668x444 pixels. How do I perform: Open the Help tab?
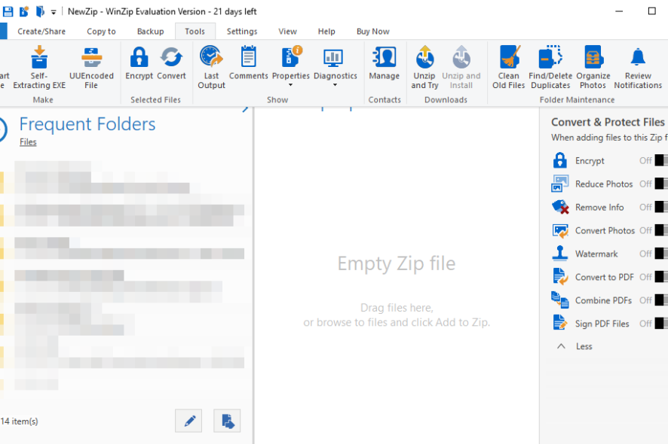pos(326,32)
